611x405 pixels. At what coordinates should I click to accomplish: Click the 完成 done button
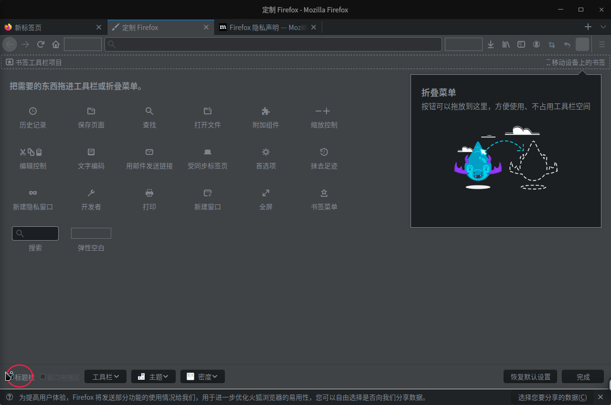(583, 376)
